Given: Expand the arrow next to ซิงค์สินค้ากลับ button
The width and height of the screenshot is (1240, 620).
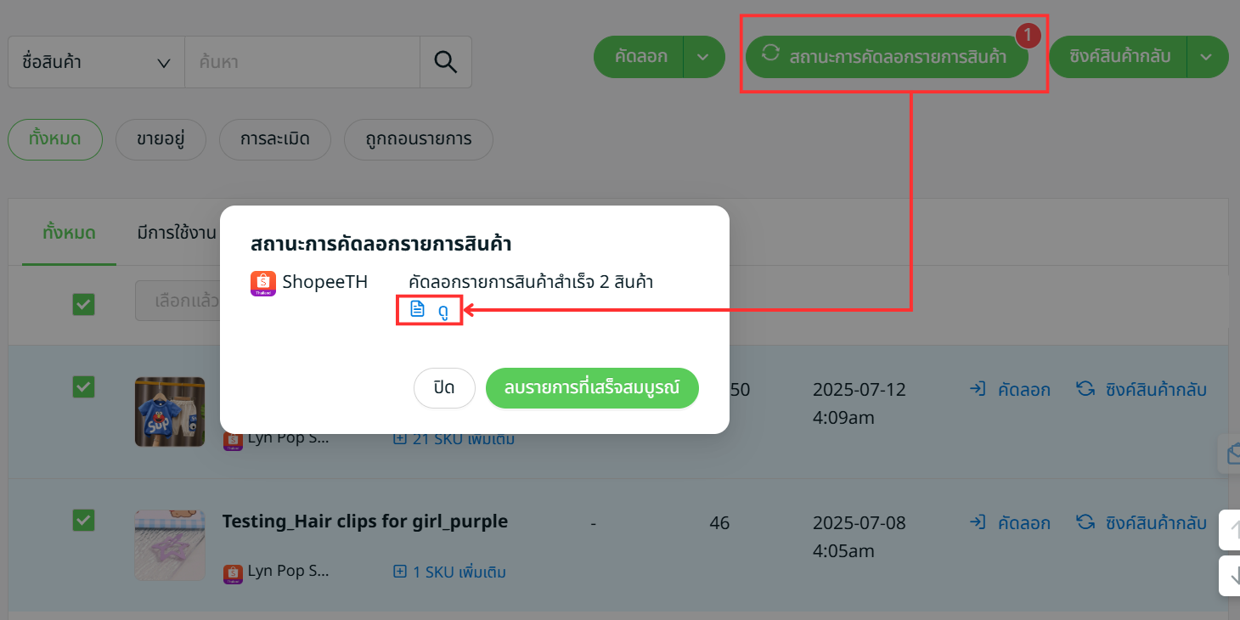Looking at the screenshot, I should pyautogui.click(x=1206, y=57).
